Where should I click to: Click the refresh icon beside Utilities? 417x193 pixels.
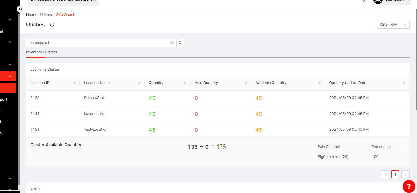click(x=52, y=25)
